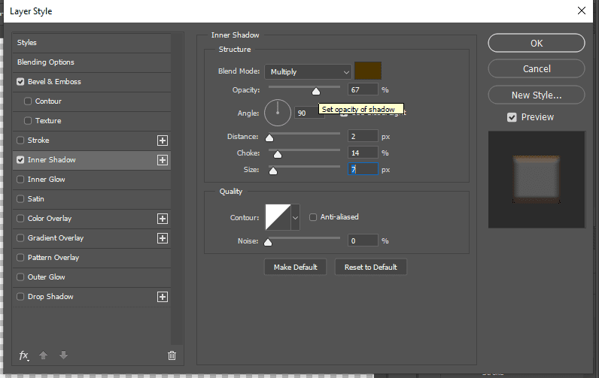Click the Size slider handle
Viewport: 599px width, 378px height.
click(273, 171)
